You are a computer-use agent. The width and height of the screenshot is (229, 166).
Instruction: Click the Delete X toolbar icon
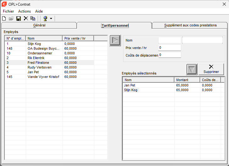click(26, 19)
